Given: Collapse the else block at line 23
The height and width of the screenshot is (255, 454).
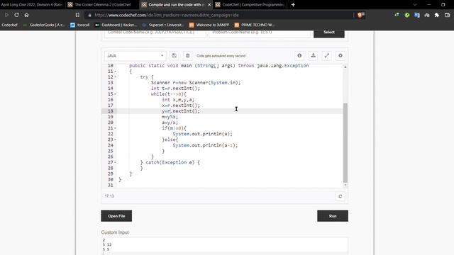Looking at the screenshot, I should [116, 140].
